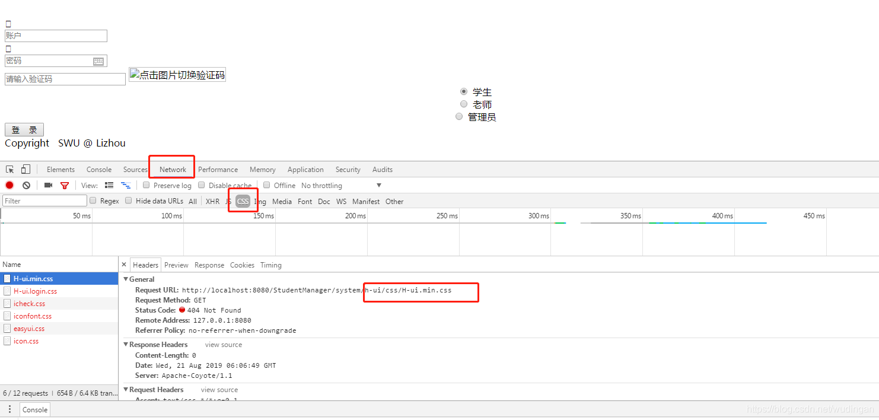Show the Preview tab of the request
The width and height of the screenshot is (879, 420).
tap(176, 265)
